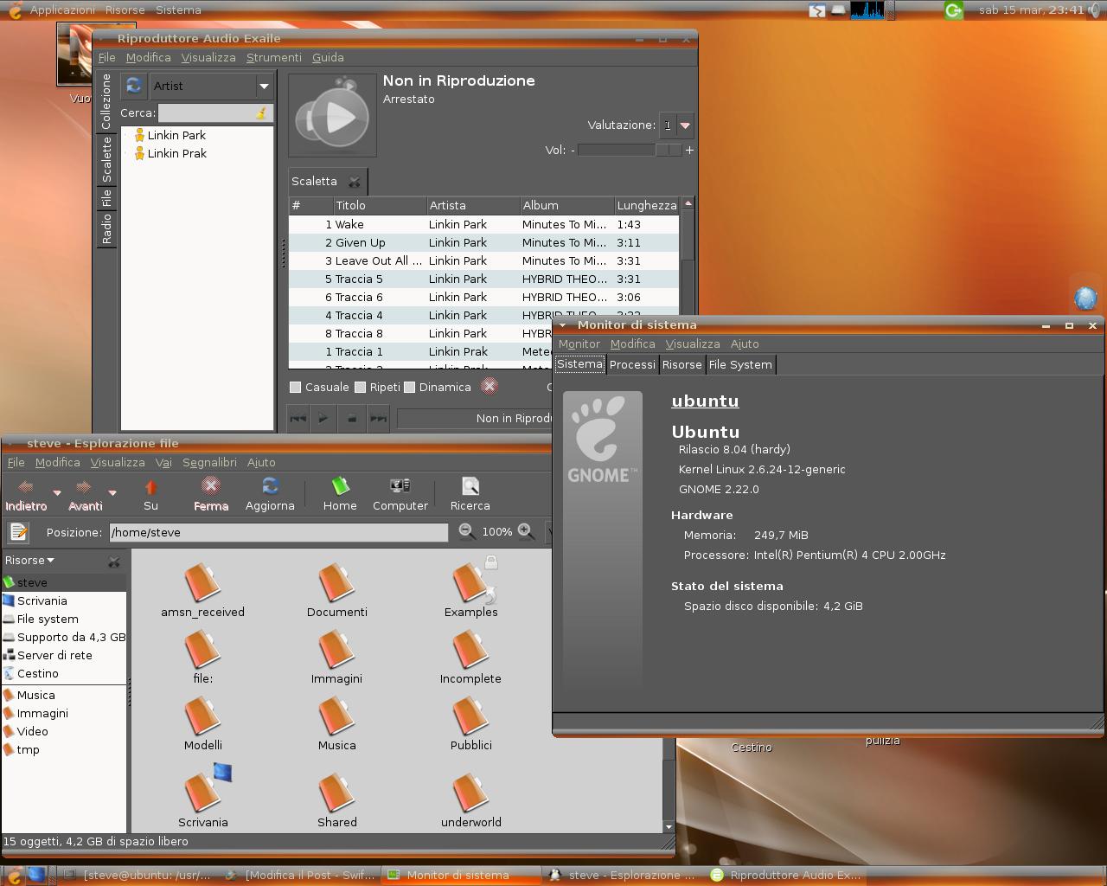Open the Indietro history dropdown arrow
The height and width of the screenshot is (886, 1107).
(x=57, y=492)
